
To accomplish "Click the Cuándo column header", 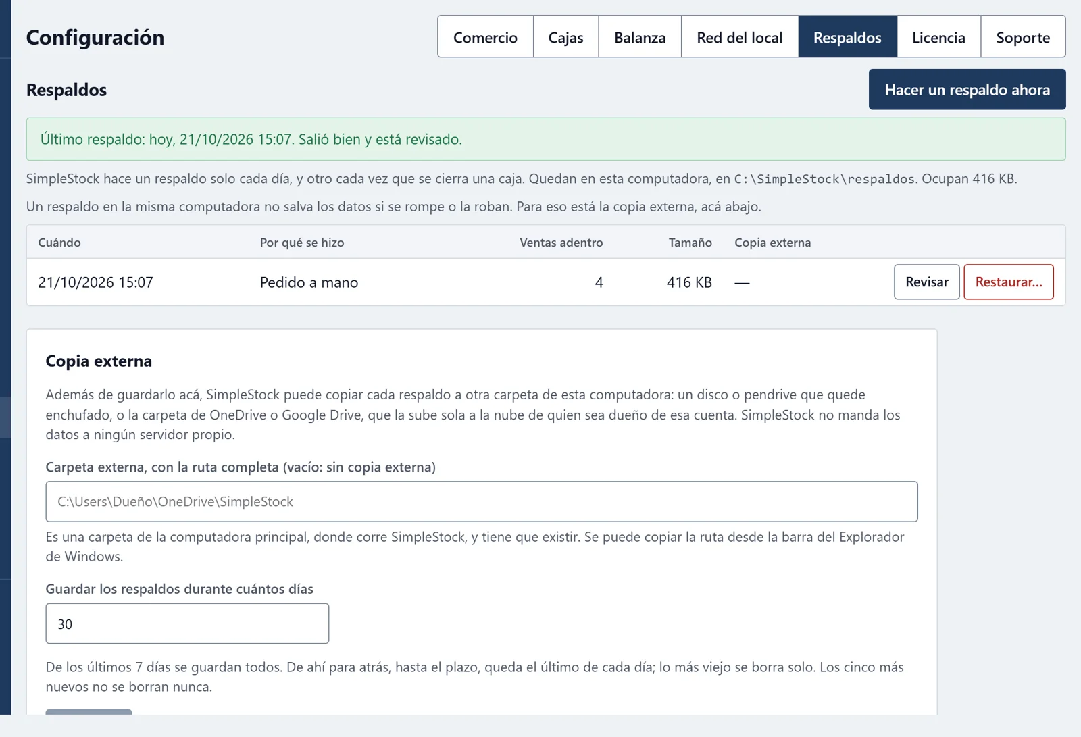I will pos(59,243).
